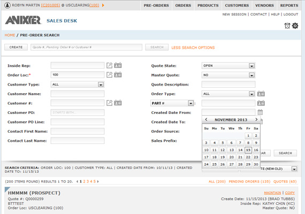Click the Created Date From input field

coord(228,112)
